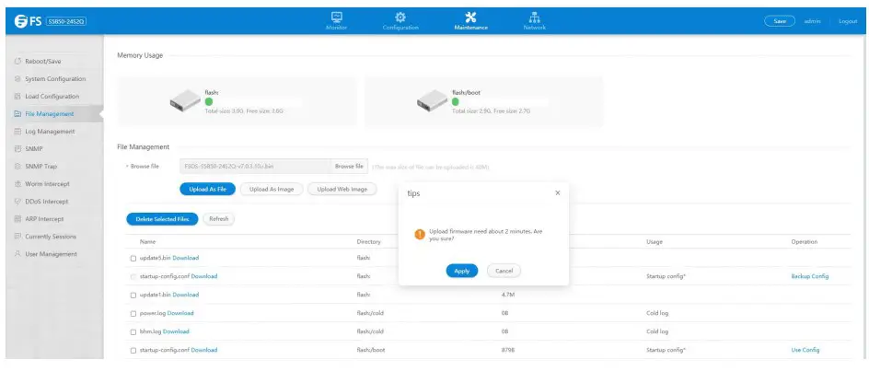Download power.log file
Viewport: 869px width, 383px height.
[x=180, y=314]
